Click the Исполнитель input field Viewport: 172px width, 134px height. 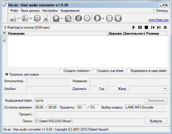point(48,81)
